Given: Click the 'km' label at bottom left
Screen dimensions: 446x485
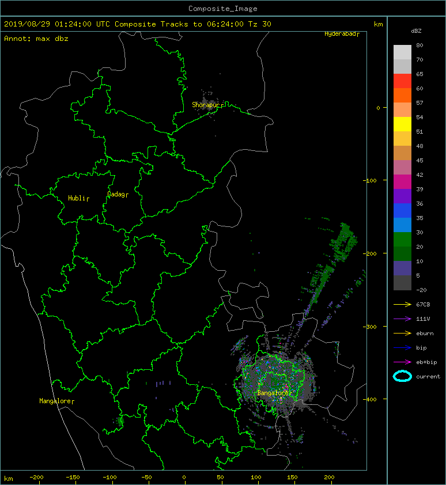Looking at the screenshot, I should 9,479.
